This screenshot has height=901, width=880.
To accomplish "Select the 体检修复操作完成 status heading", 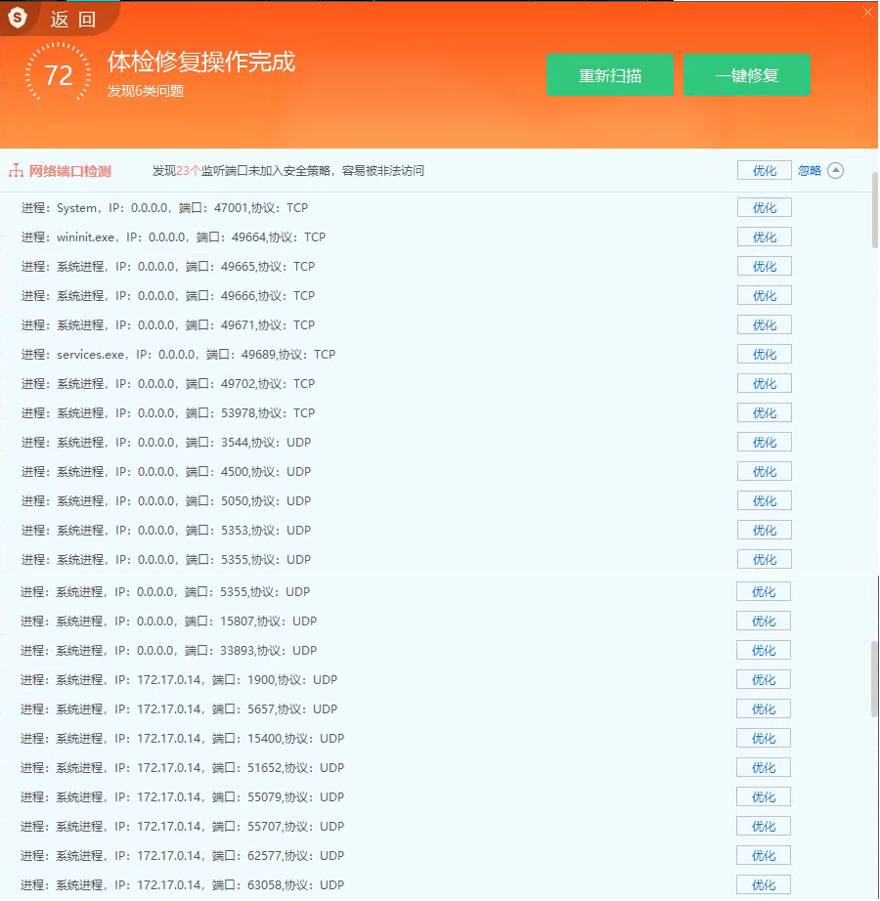I will [x=201, y=62].
